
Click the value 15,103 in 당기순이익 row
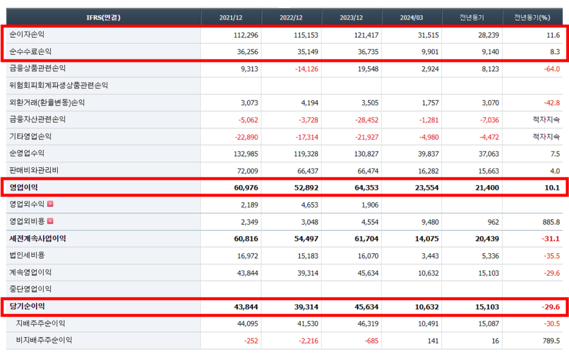pos(487,307)
